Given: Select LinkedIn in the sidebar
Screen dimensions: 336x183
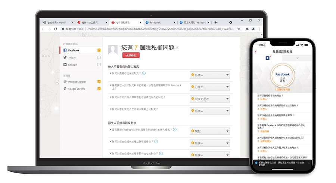Looking at the screenshot, I should [80, 65].
